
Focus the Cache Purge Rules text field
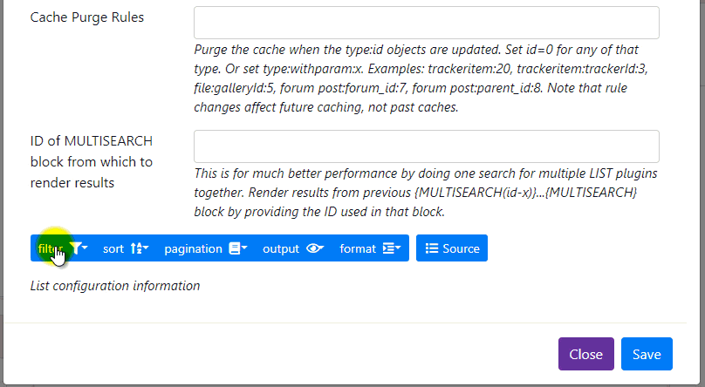coord(427,23)
